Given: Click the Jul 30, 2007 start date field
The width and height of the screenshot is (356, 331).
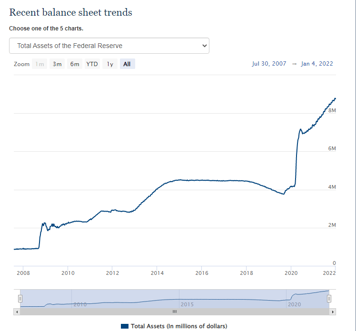Looking at the screenshot, I should tap(269, 64).
